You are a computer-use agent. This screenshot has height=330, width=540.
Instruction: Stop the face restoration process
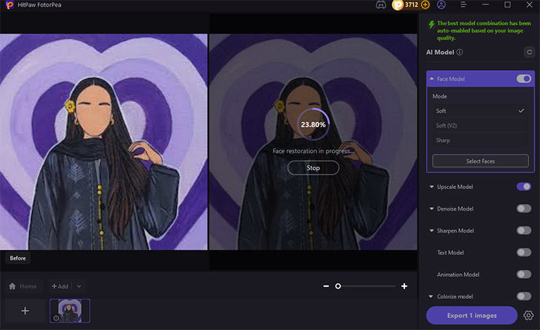pos(313,168)
